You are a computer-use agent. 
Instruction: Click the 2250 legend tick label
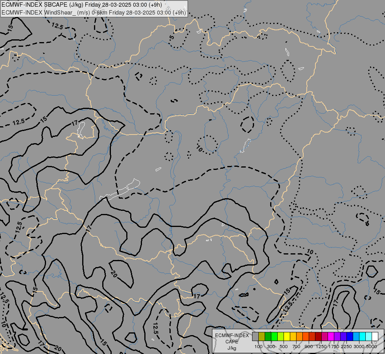click(346, 347)
